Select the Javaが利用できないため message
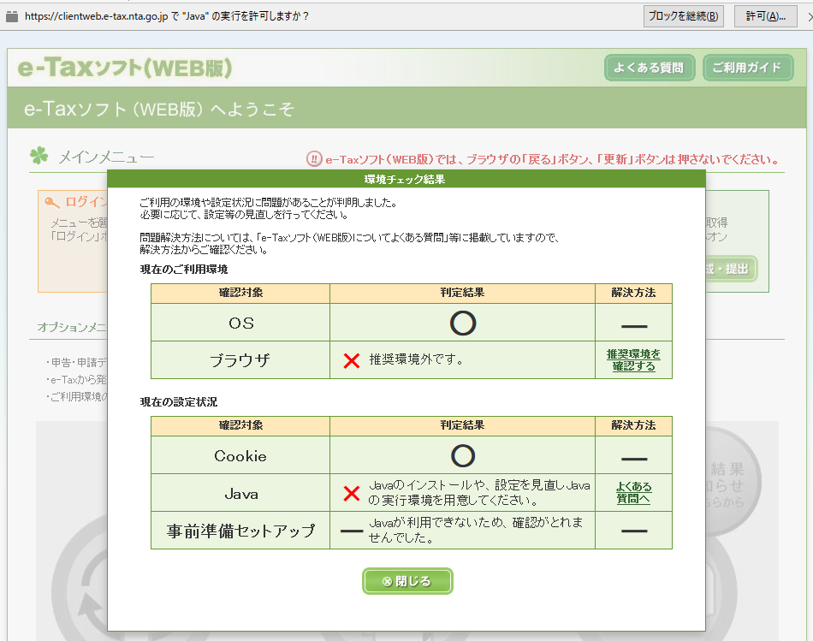The image size is (813, 641). 476,530
